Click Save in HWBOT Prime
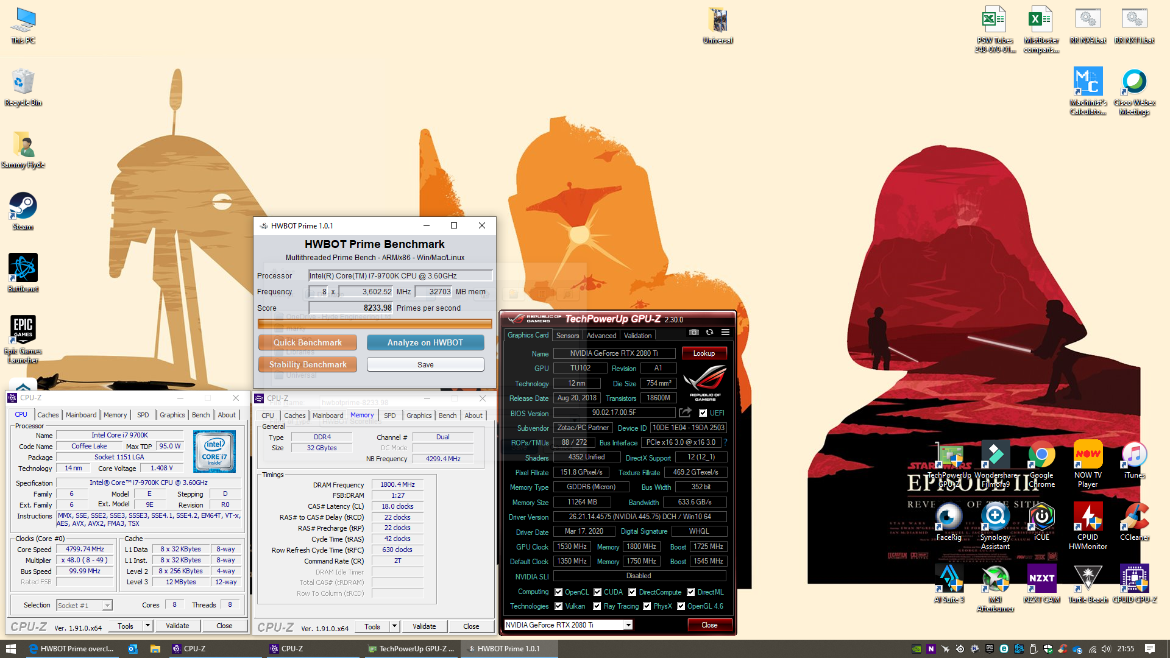The height and width of the screenshot is (658, 1170). tap(425, 364)
